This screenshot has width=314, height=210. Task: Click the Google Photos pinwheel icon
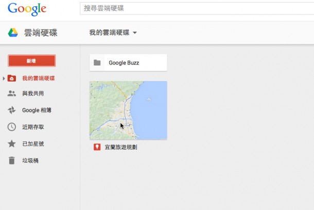12,110
